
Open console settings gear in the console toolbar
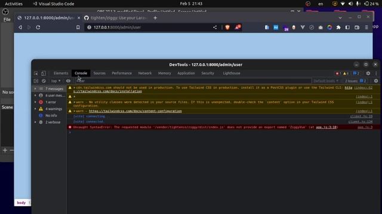tap(376, 81)
